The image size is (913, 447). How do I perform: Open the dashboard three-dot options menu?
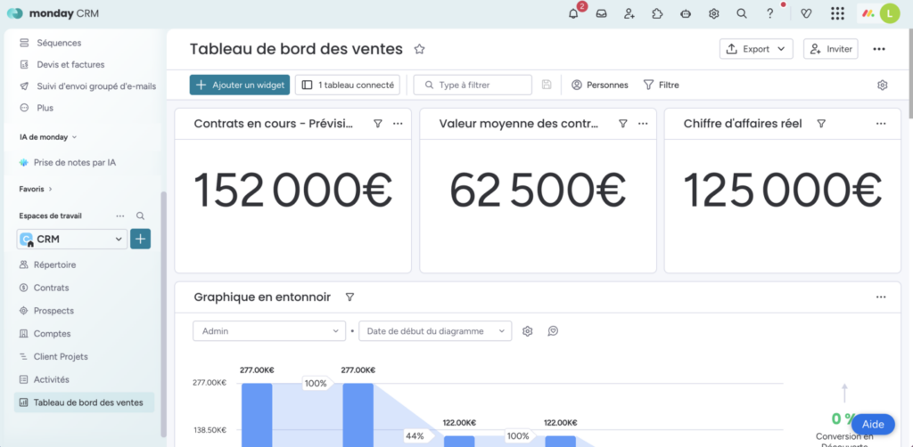pyautogui.click(x=879, y=49)
